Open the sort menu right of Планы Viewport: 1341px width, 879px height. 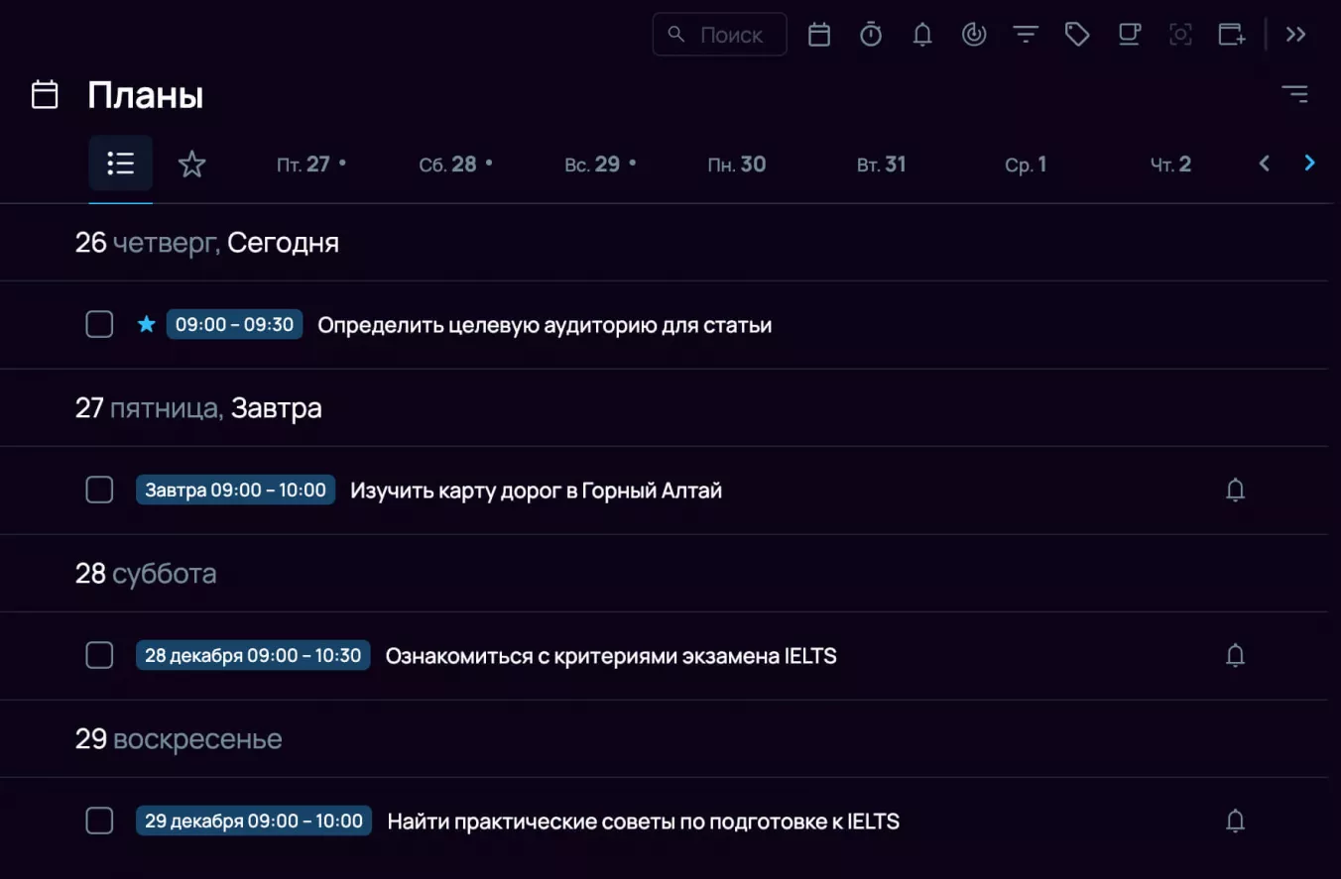coord(1294,94)
